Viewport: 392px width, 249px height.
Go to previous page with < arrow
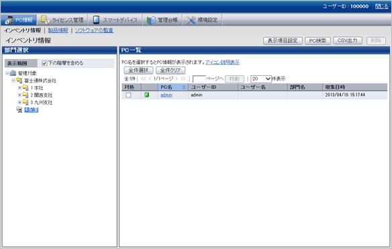point(150,79)
